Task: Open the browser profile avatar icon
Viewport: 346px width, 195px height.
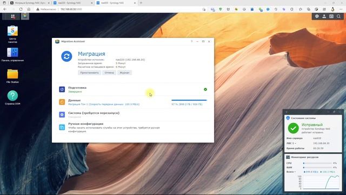Action: point(332,9)
